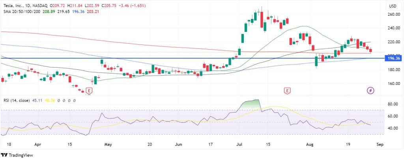Click the high price H211.84 value
The height and width of the screenshot is (159, 404).
75,6
